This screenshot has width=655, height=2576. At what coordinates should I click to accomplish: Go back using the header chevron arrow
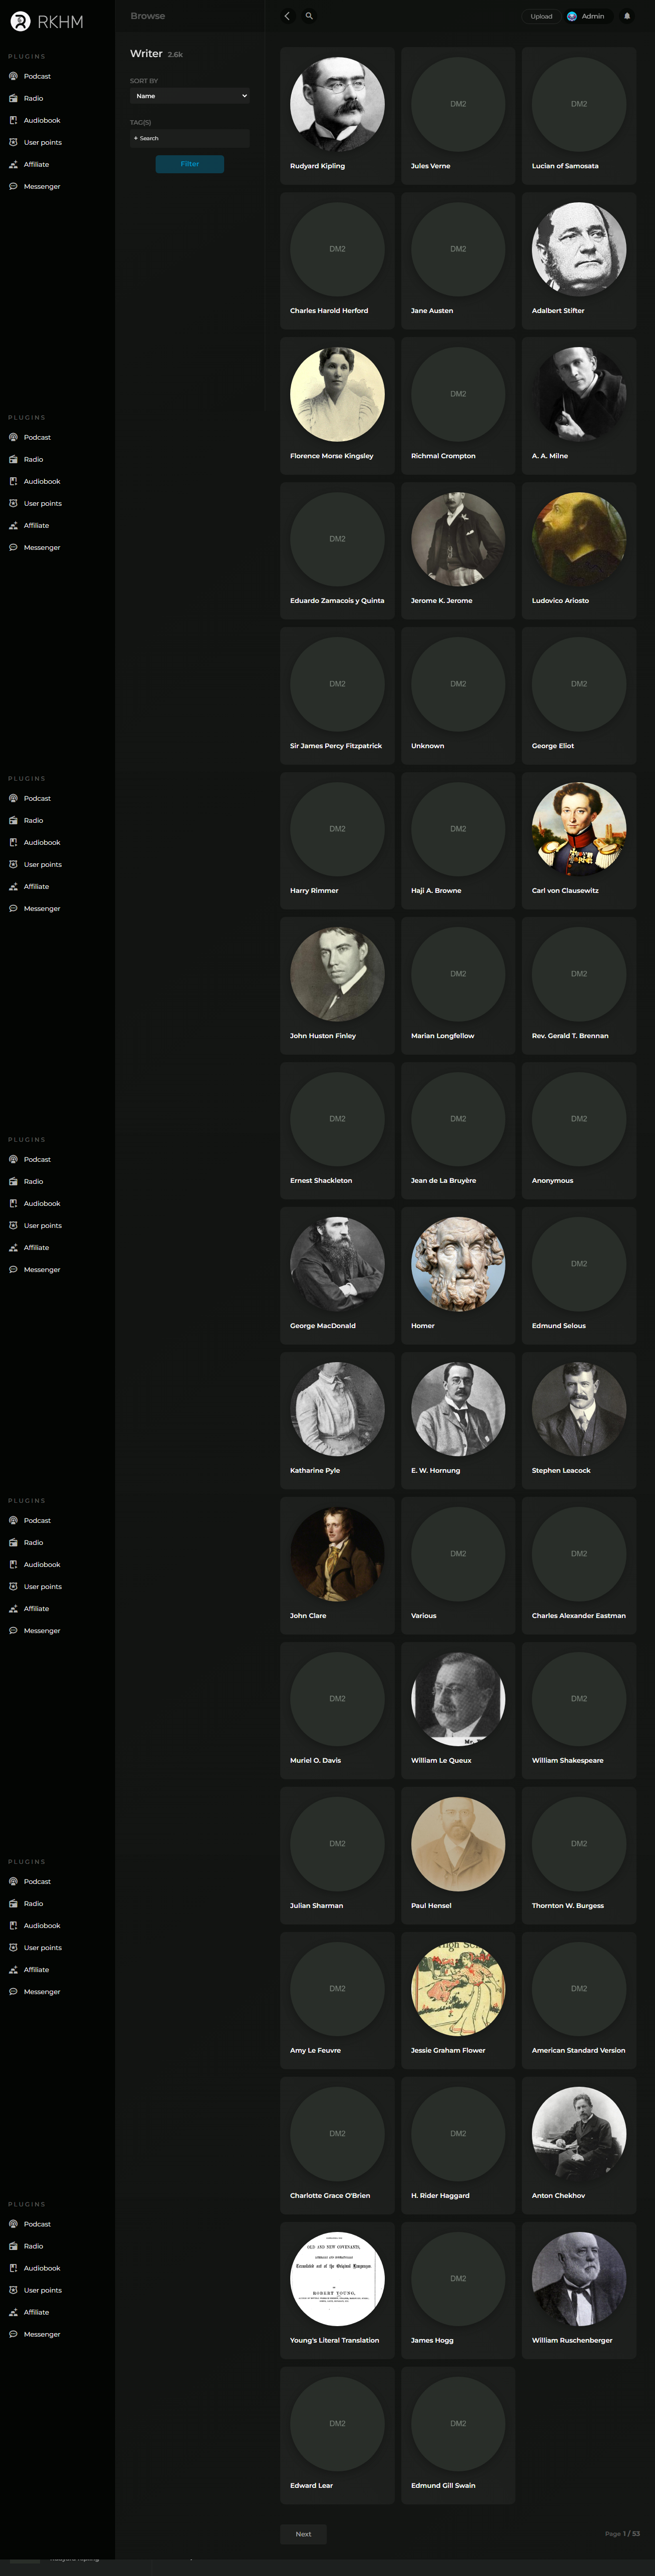pos(287,16)
